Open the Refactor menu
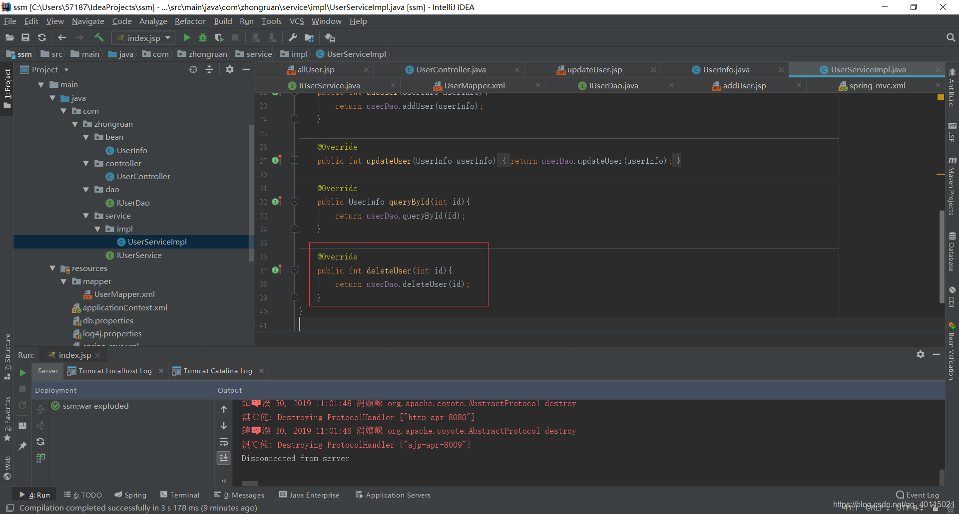959x514 pixels. (190, 21)
